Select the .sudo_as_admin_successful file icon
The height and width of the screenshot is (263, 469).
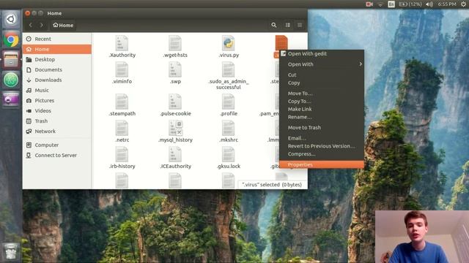[x=228, y=69]
